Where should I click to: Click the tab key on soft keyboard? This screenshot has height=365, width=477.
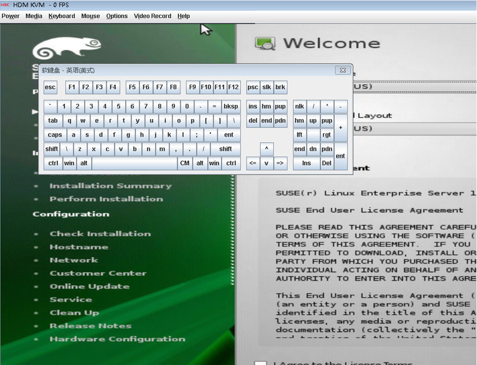[53, 121]
